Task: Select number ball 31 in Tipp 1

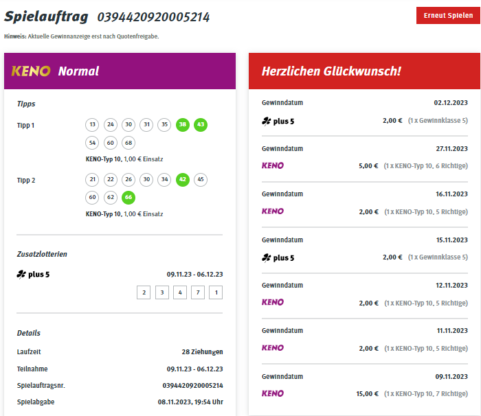Action: tap(146, 124)
